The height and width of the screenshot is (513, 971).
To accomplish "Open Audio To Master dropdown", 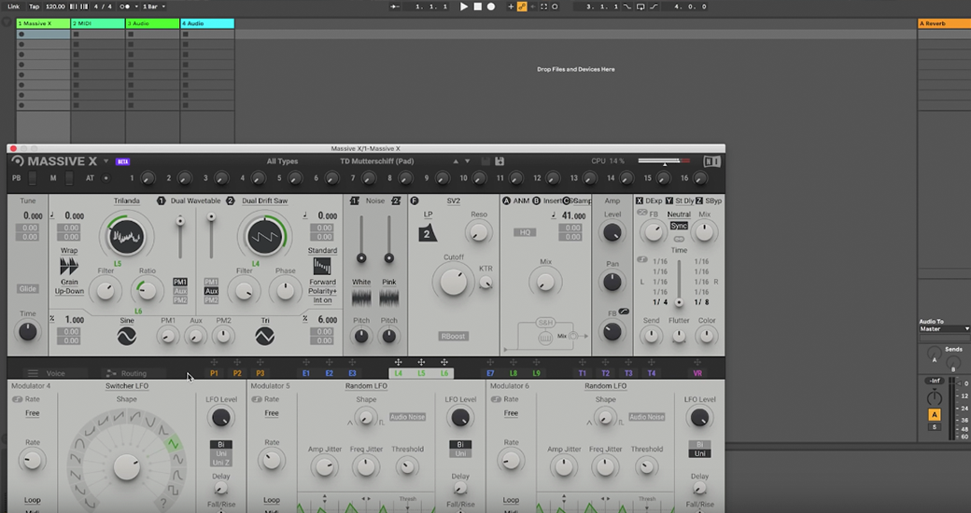I will coord(944,329).
